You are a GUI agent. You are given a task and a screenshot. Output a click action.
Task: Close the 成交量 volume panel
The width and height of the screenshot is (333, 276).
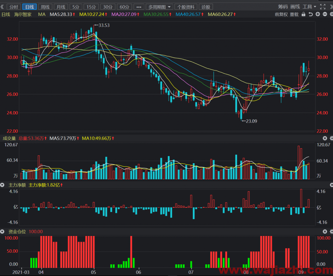point(325,138)
